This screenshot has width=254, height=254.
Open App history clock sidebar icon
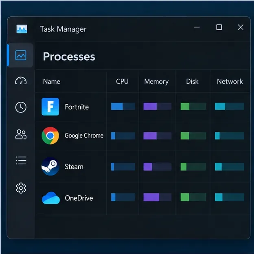pyautogui.click(x=21, y=107)
